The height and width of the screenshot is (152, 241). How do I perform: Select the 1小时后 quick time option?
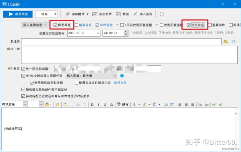pos(137,33)
